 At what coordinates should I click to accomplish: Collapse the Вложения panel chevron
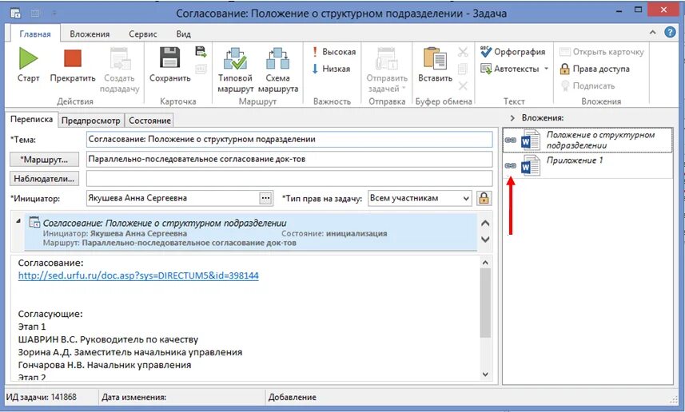pos(512,118)
